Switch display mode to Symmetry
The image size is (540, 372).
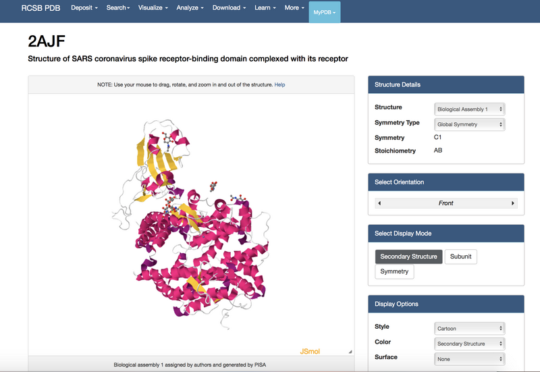point(394,271)
